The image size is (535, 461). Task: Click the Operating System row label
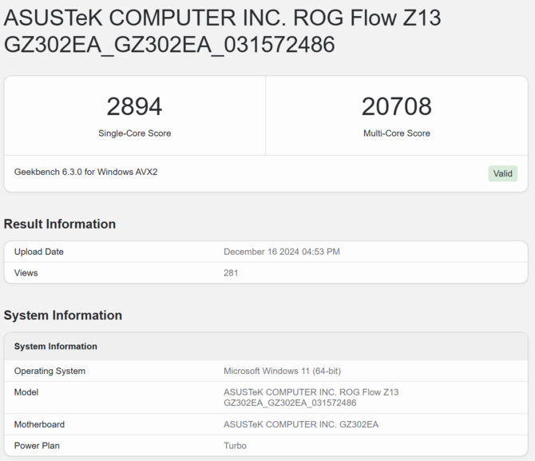[50, 371]
